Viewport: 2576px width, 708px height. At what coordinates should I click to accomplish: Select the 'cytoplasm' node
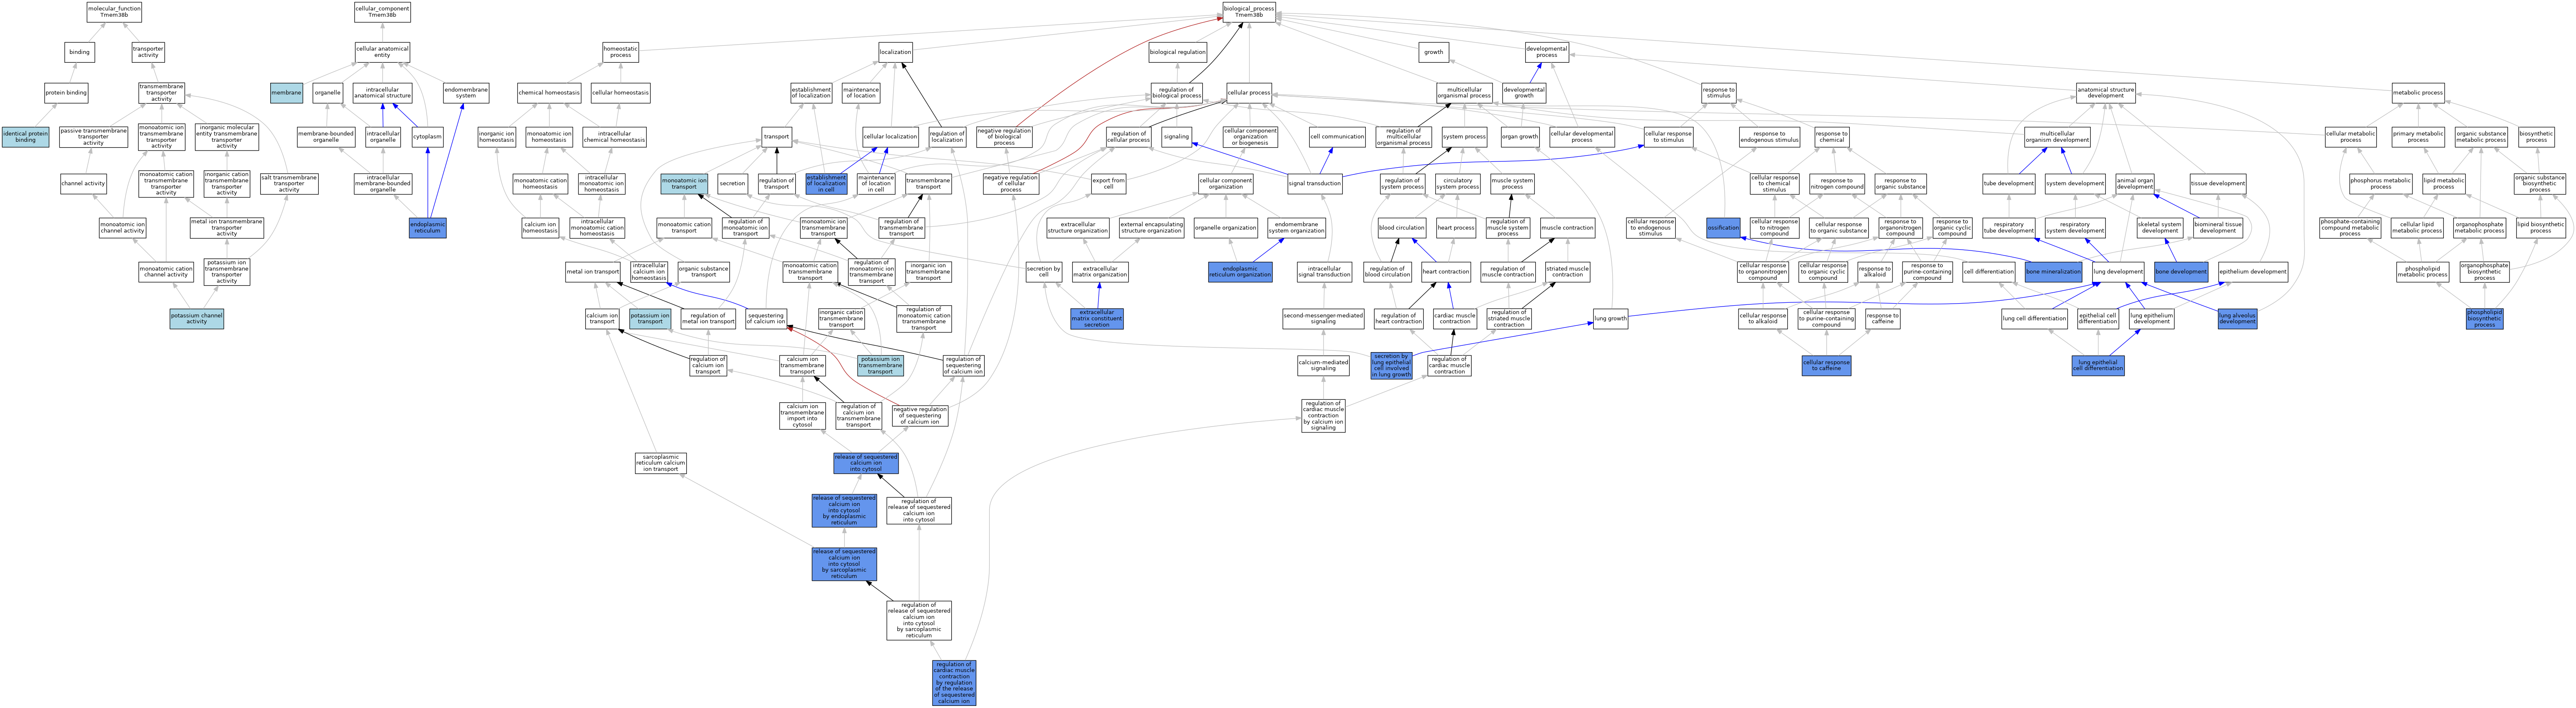pyautogui.click(x=427, y=137)
